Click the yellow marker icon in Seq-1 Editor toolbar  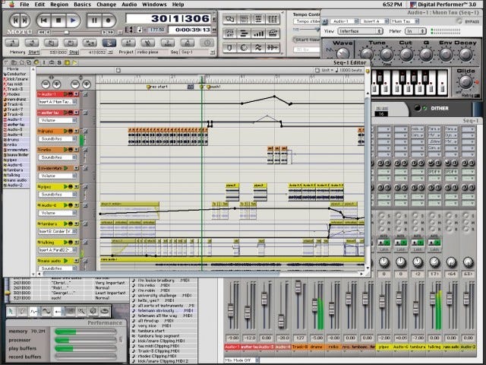click(67, 62)
